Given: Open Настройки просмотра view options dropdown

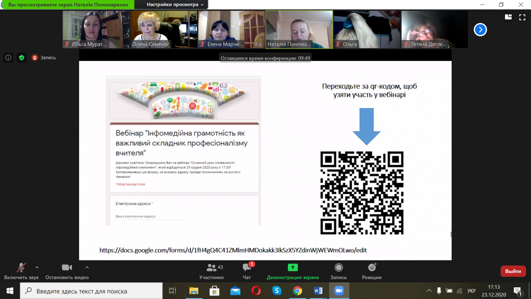Looking at the screenshot, I should 175,5.
